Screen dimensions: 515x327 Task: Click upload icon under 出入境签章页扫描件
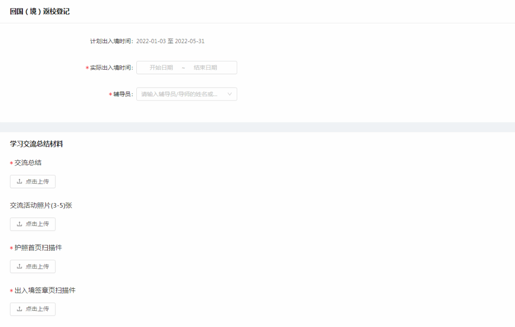20,309
